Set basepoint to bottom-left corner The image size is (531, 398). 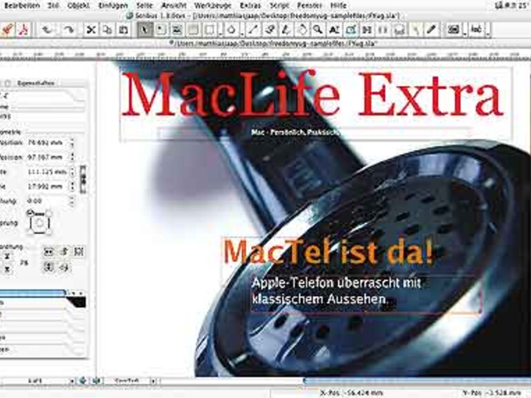coord(30,232)
